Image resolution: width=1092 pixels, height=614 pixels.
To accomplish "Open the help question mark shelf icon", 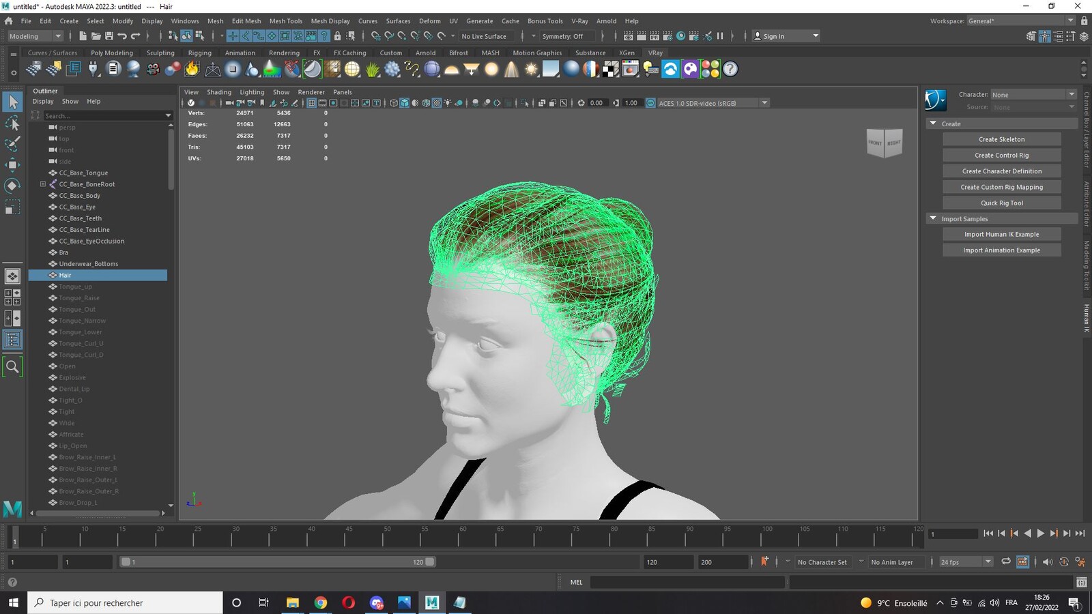I will (730, 69).
